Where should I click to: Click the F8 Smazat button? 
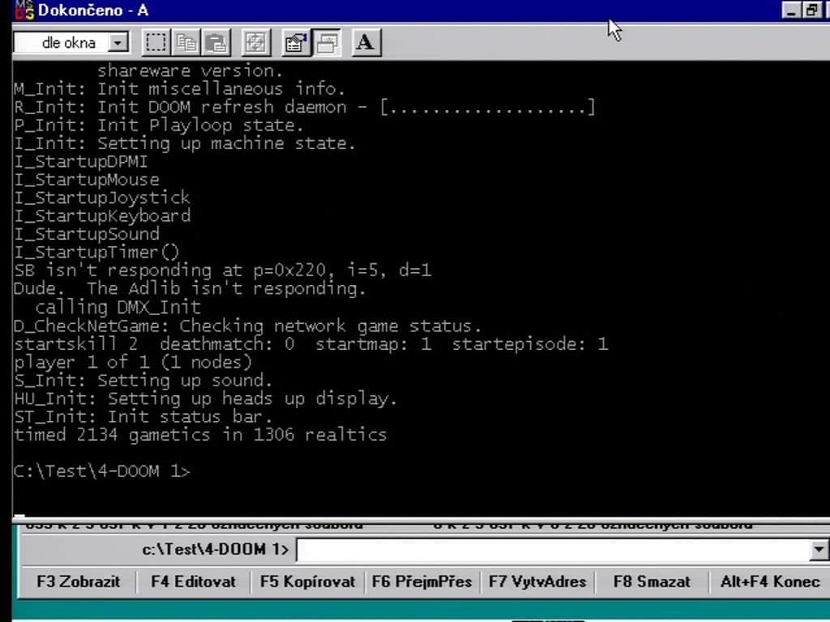652,582
